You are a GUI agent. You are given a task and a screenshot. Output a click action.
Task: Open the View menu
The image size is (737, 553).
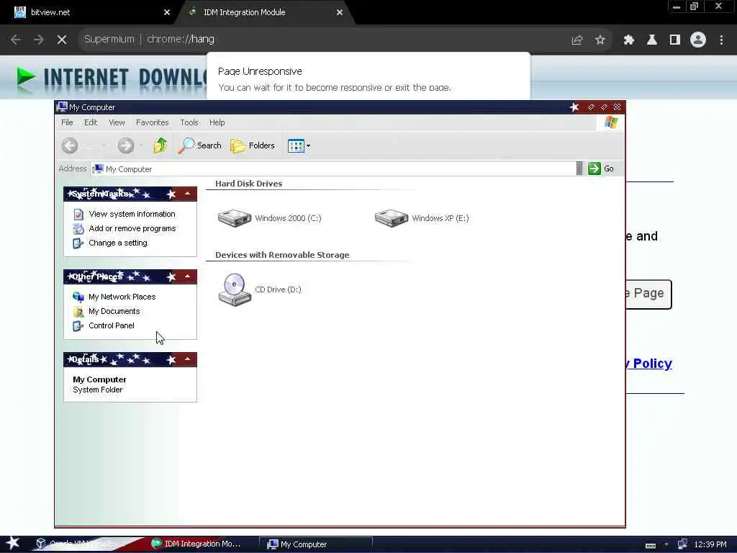[x=117, y=122]
